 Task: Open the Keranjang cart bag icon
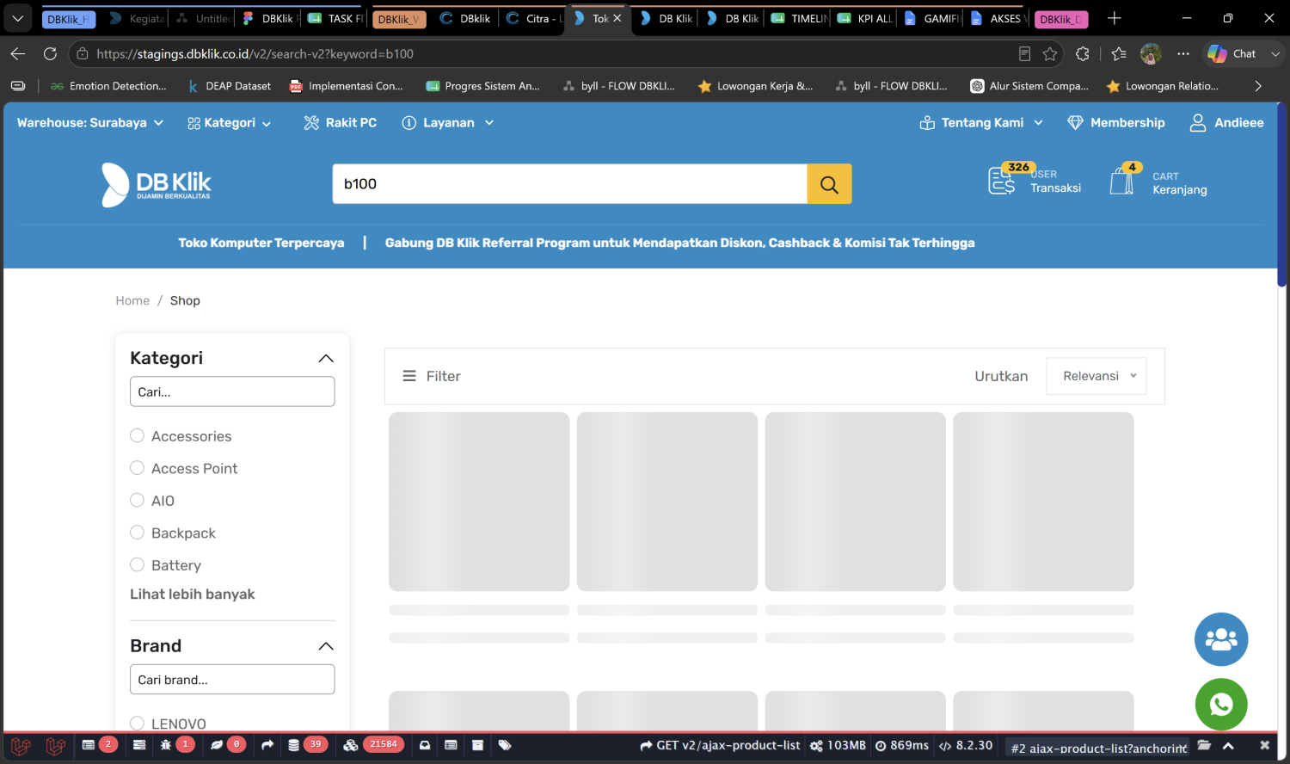(1122, 181)
